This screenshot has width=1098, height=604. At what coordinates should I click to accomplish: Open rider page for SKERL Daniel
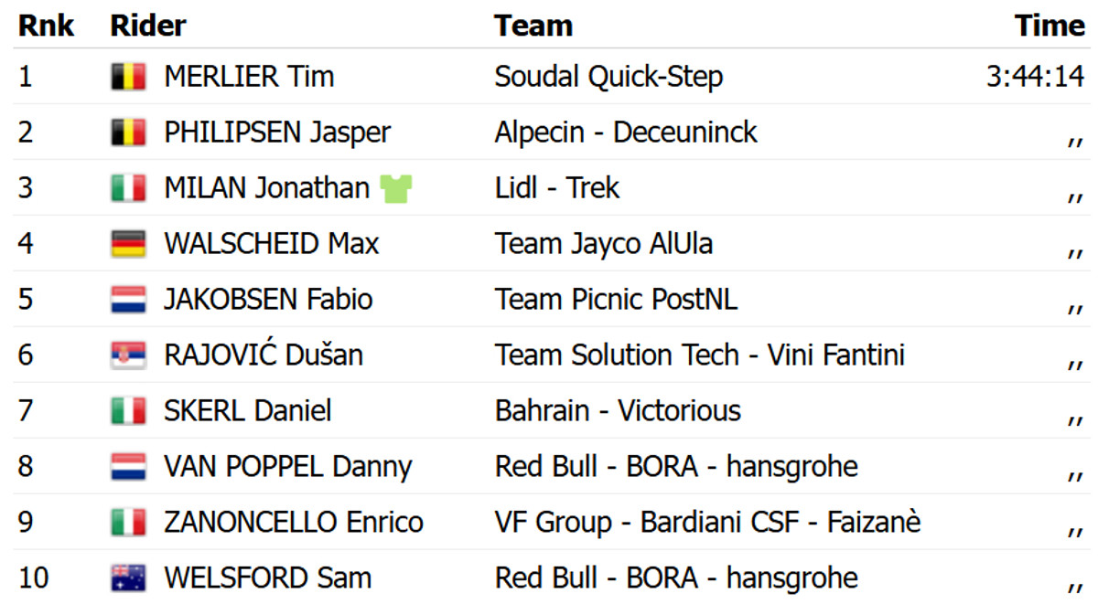point(247,411)
